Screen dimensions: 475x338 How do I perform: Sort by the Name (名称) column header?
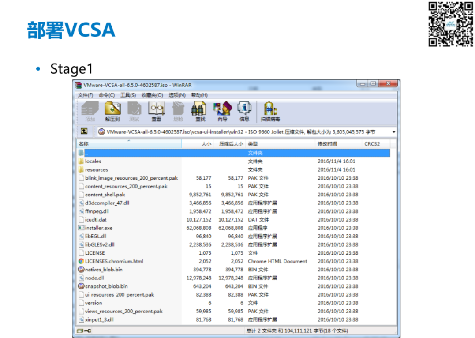click(129, 144)
